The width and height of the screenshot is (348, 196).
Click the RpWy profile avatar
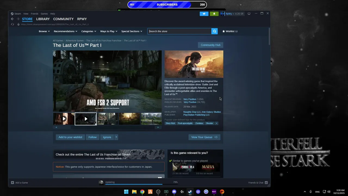click(222, 14)
